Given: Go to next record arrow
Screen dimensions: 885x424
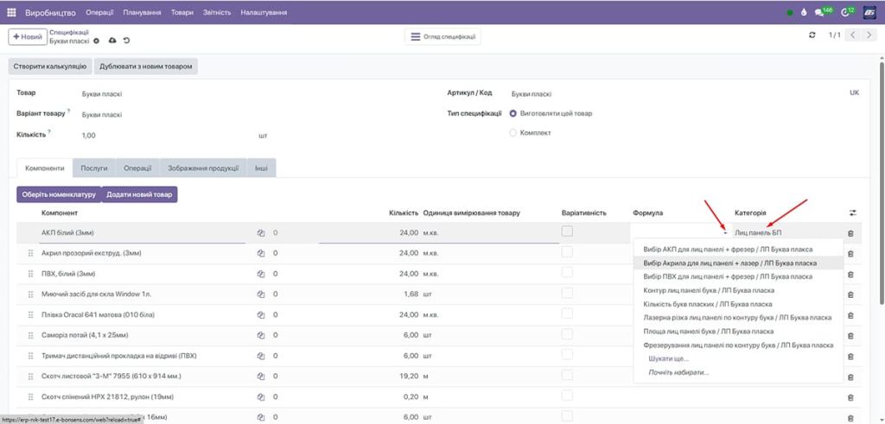Looking at the screenshot, I should 869,35.
